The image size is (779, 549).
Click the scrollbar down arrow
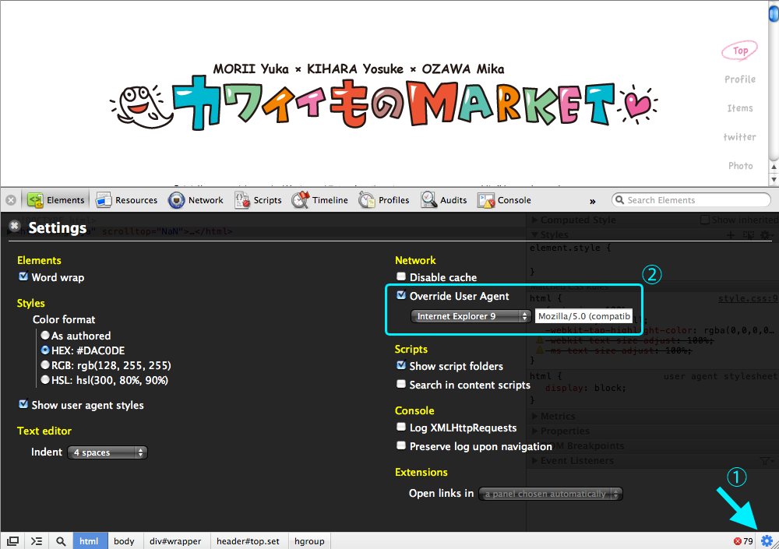pos(774,179)
